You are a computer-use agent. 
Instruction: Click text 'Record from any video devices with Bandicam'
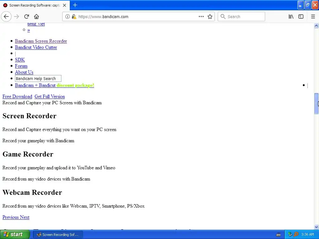coord(46,179)
